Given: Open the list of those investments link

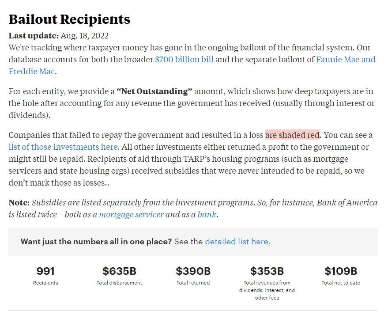Looking at the screenshot, I should coord(64,147).
